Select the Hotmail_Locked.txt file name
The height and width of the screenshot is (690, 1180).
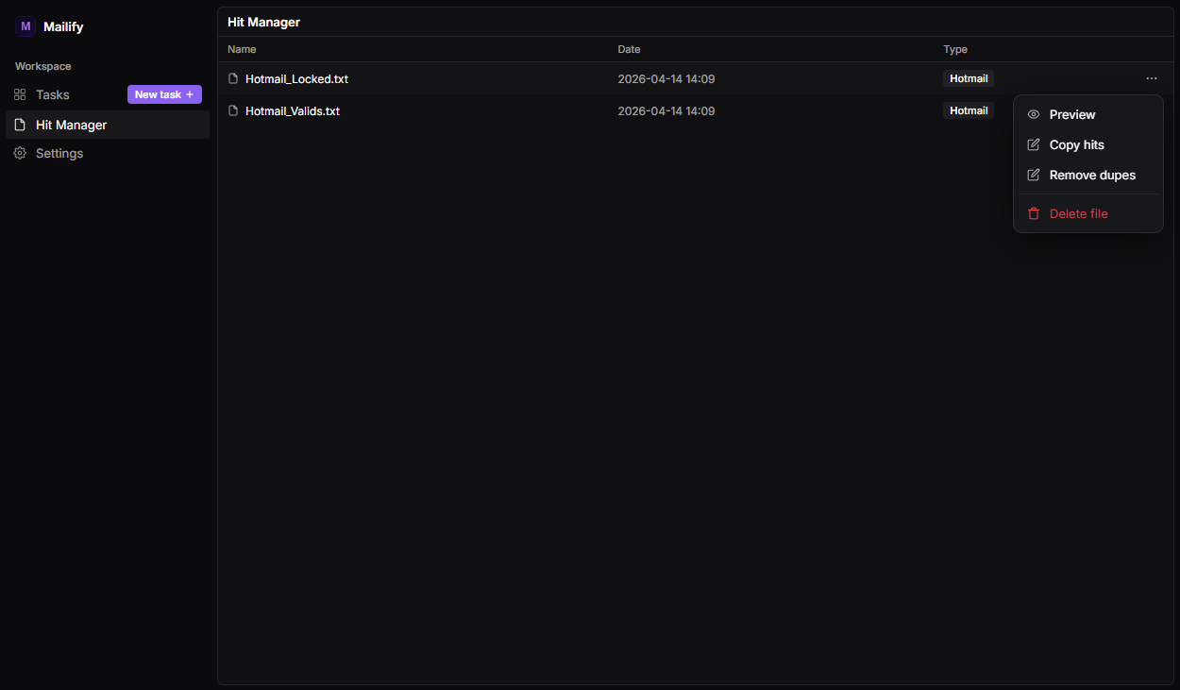click(296, 78)
